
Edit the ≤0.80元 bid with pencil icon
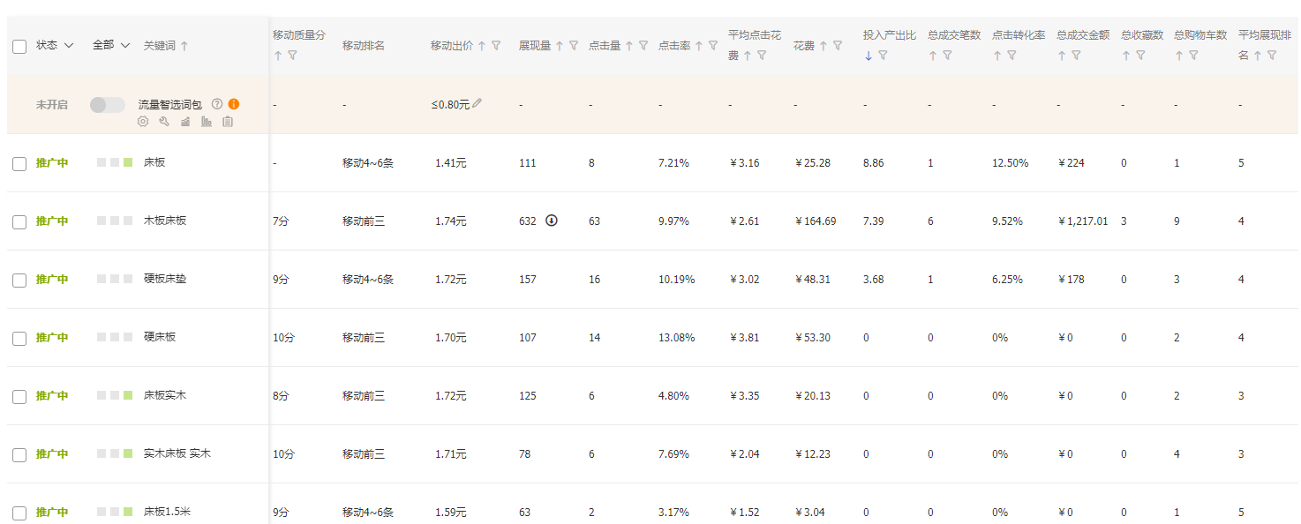478,103
